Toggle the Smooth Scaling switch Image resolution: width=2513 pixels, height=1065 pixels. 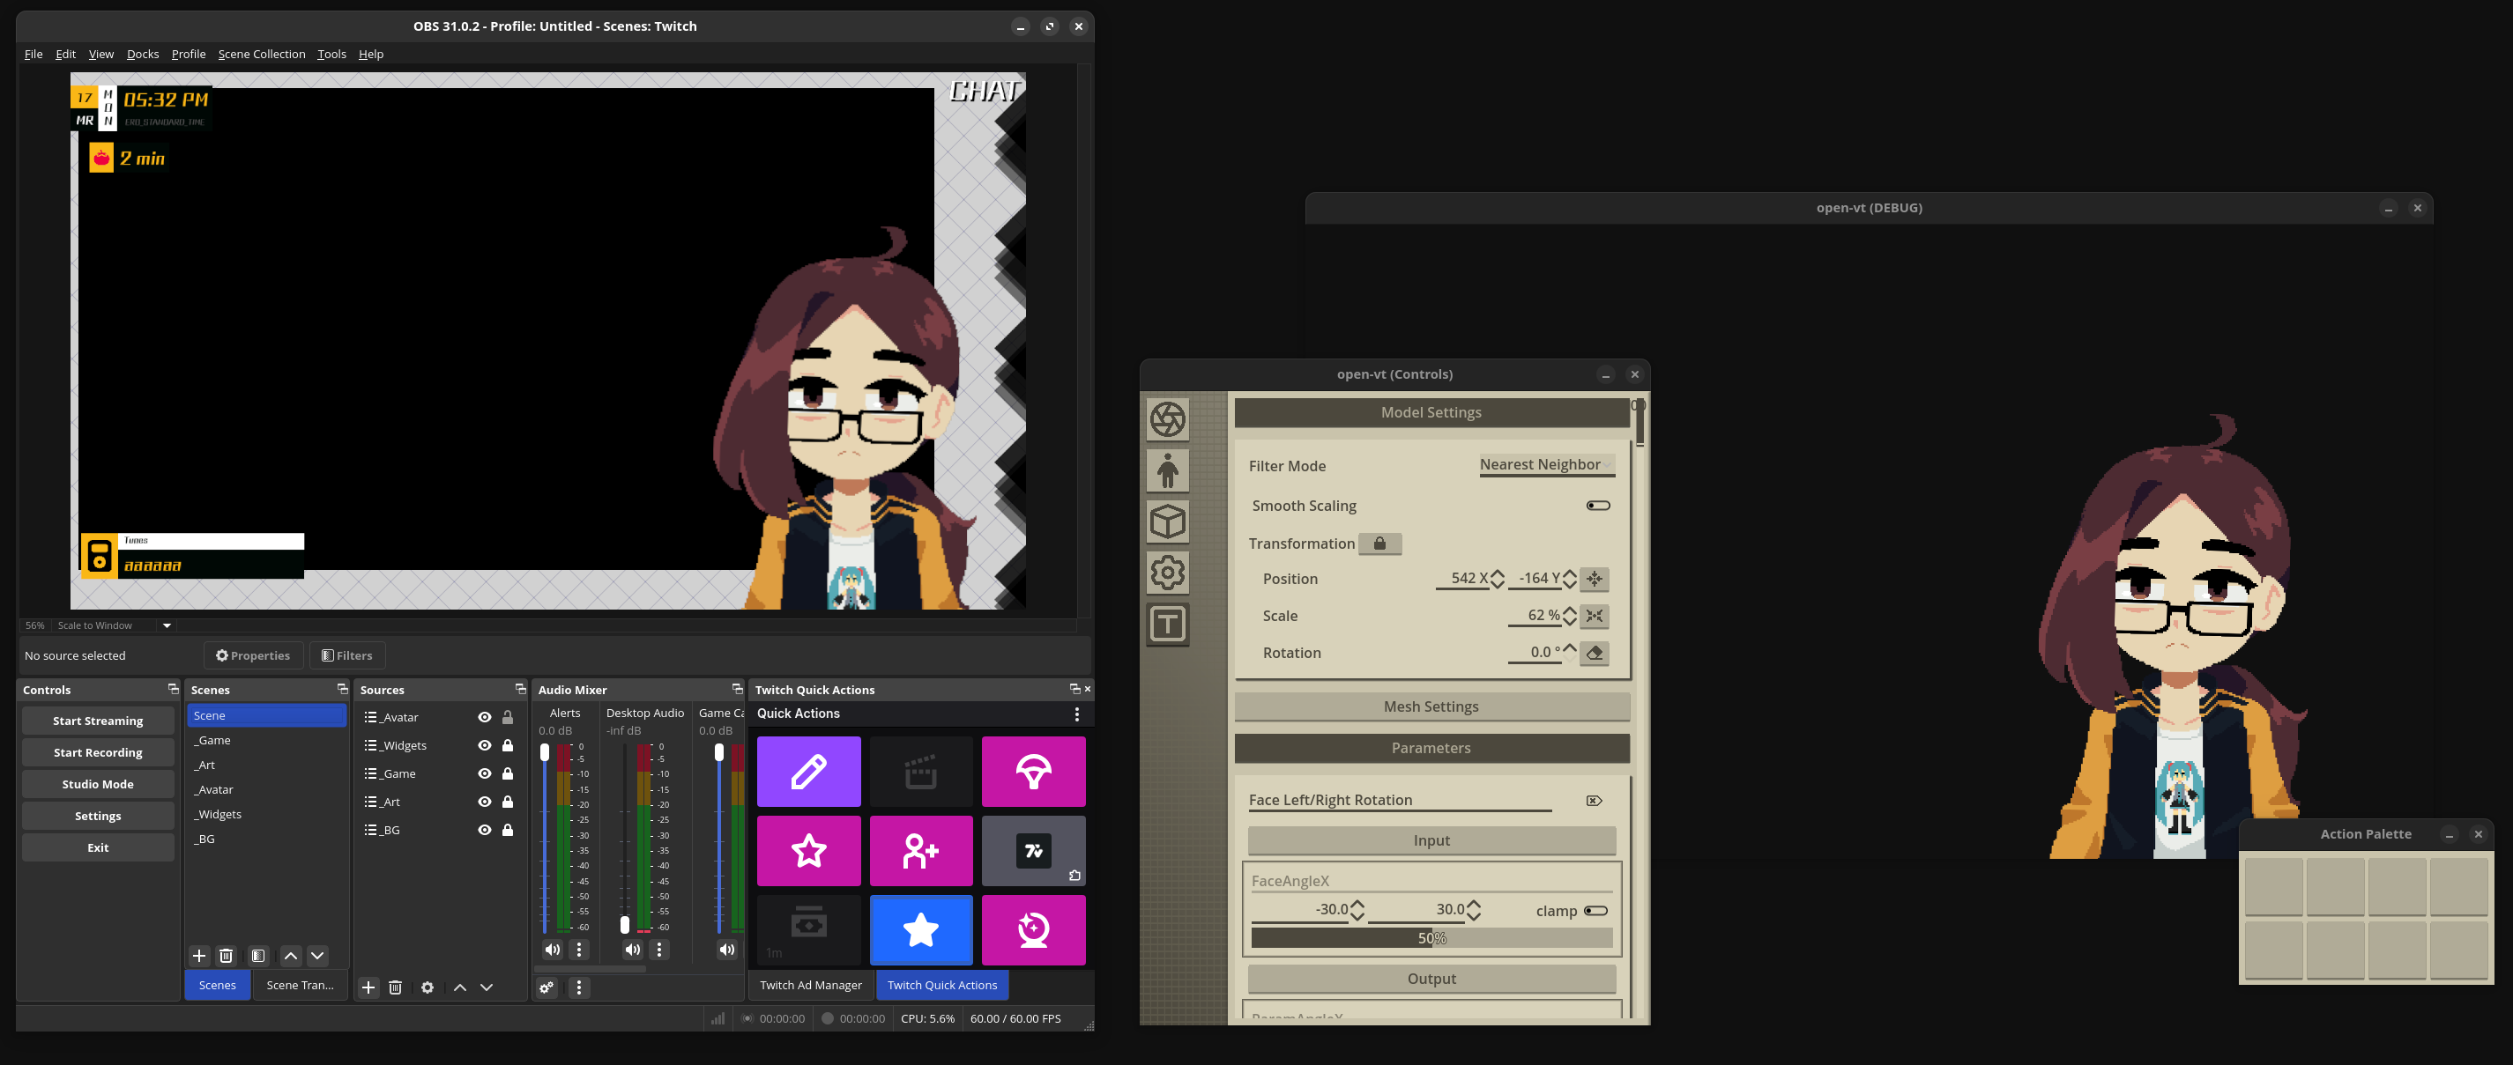tap(1597, 506)
